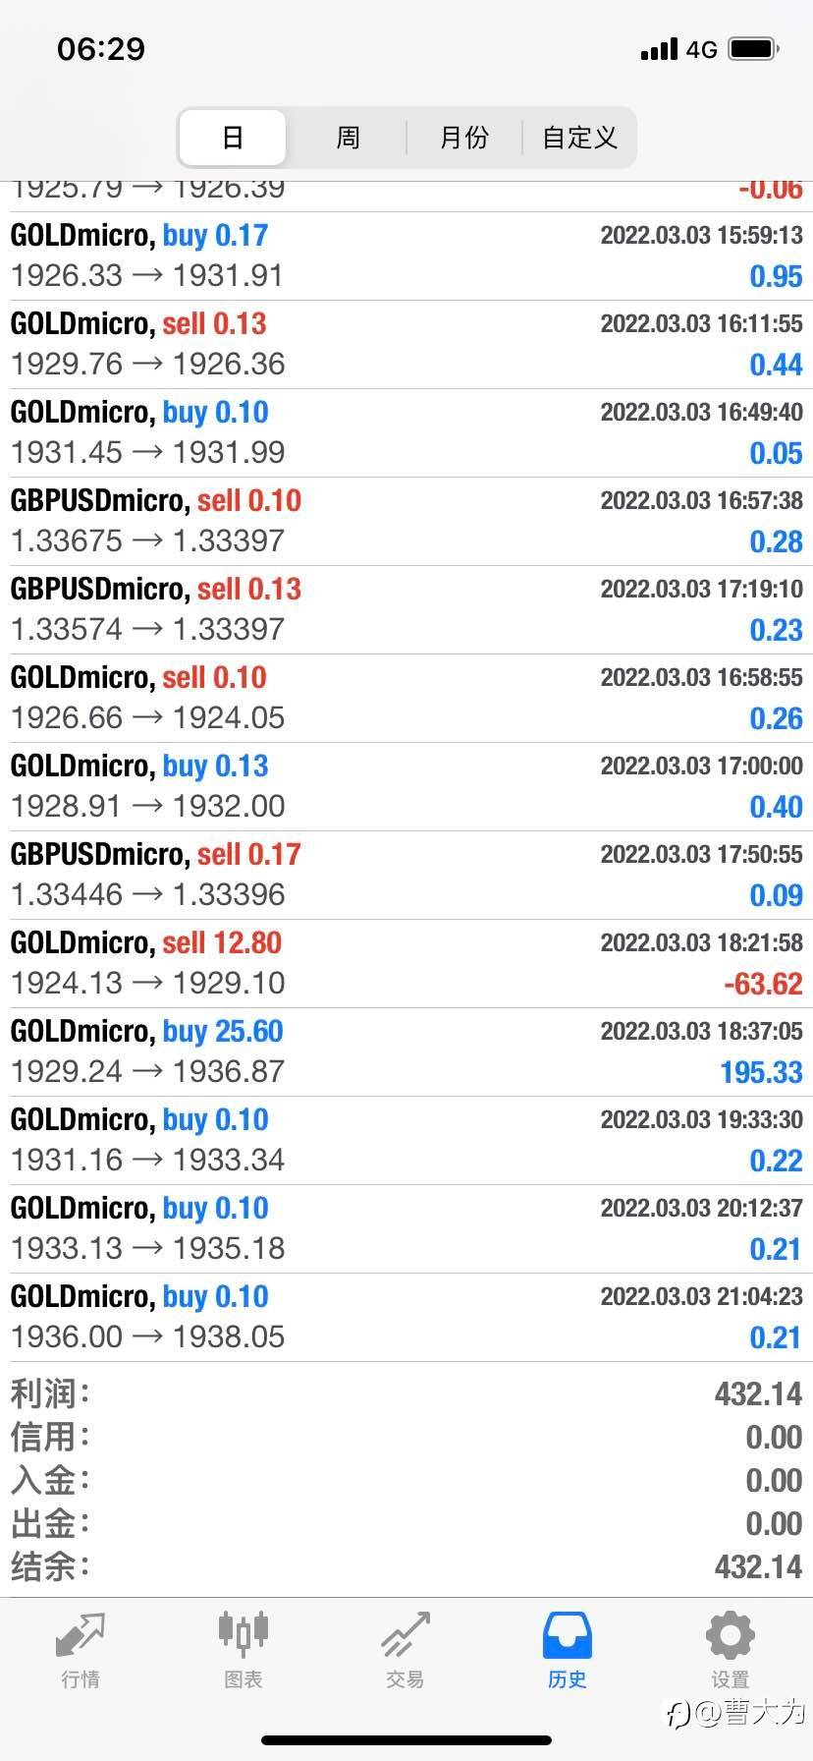Tap the 结余 balance summary row
813x1761 pixels.
tap(406, 1566)
